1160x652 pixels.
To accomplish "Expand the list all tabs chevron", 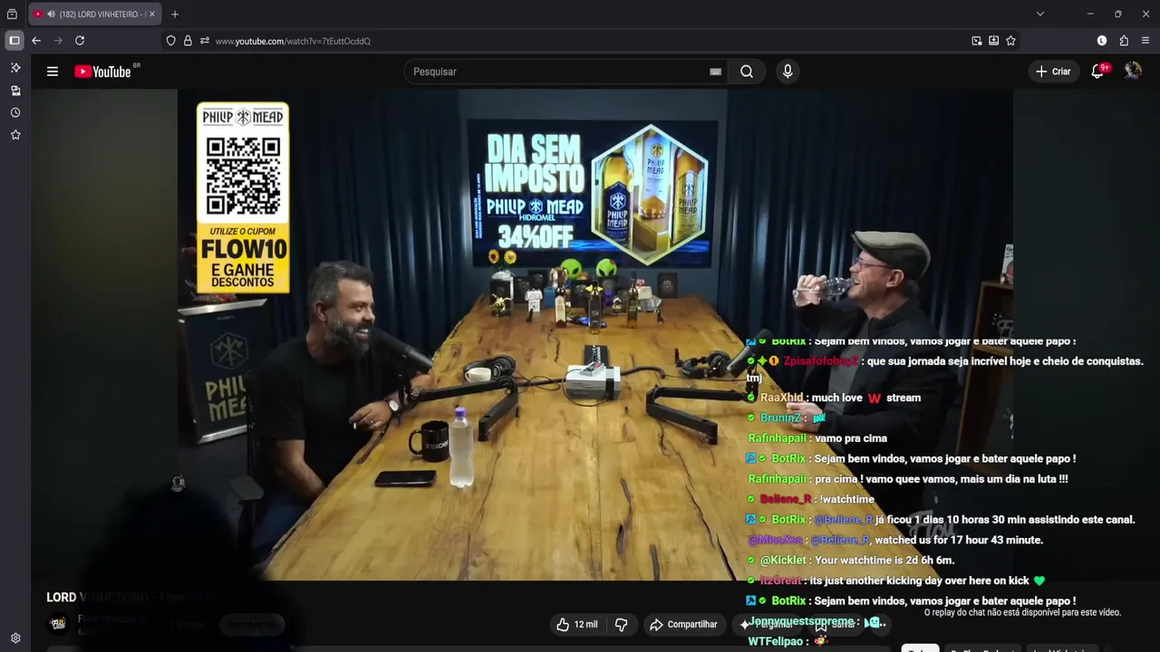I will (x=1040, y=14).
